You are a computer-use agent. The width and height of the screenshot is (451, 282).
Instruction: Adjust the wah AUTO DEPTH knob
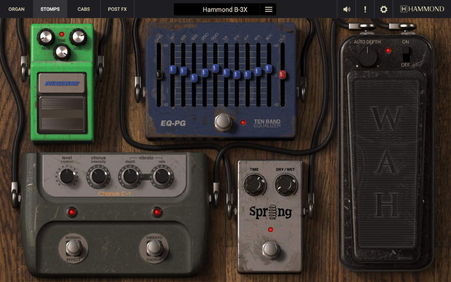point(367,57)
